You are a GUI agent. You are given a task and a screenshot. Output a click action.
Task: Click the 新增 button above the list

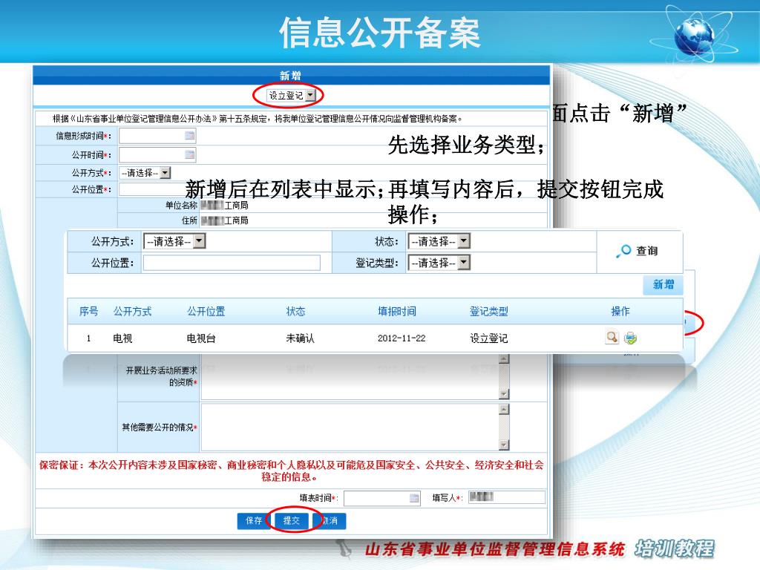pyautogui.click(x=663, y=284)
